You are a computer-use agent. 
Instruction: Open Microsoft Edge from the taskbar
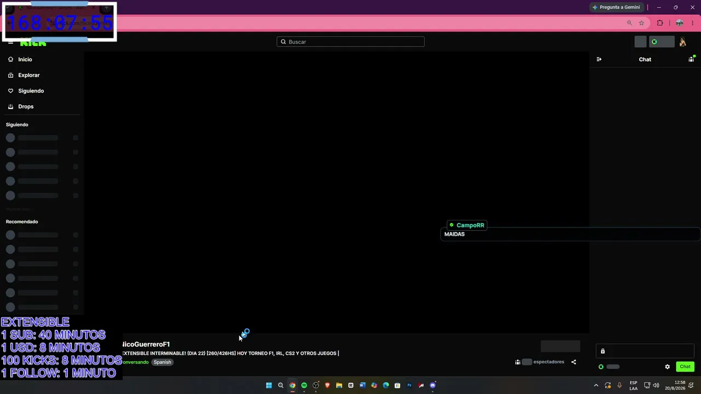386,385
